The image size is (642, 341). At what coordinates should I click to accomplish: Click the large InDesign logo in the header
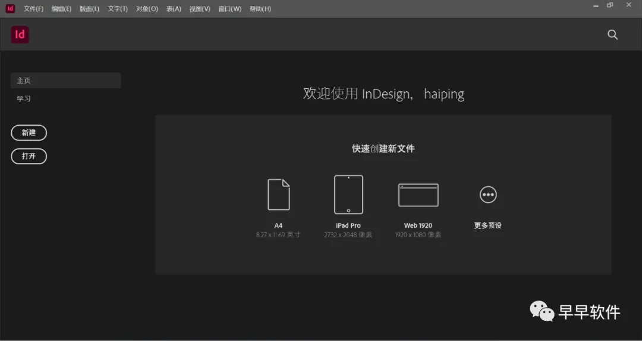pos(20,34)
